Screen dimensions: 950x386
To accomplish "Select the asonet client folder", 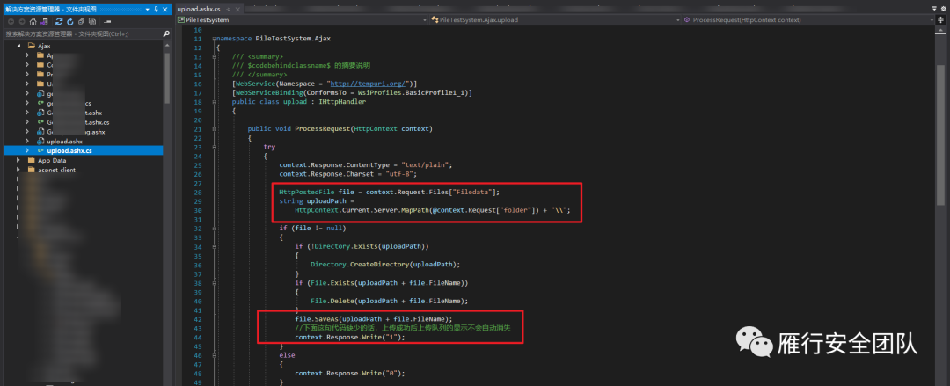I will click(57, 170).
